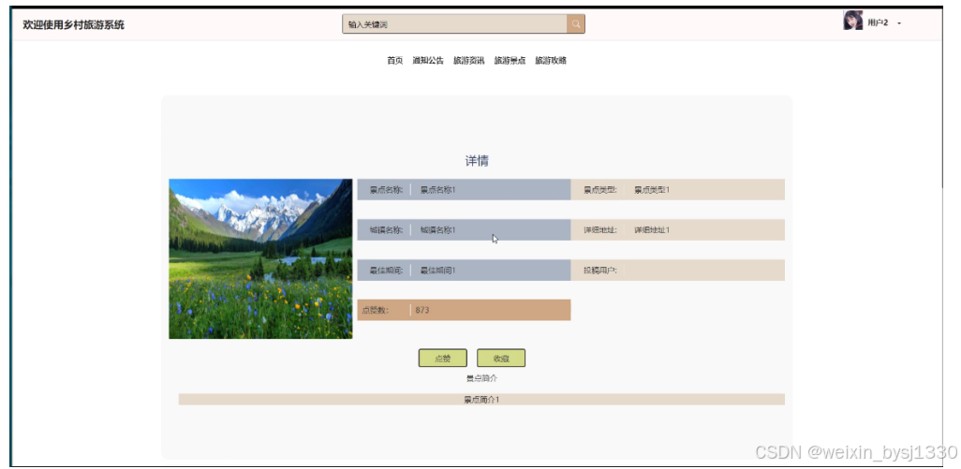Screen dimensions: 961x469
Task: Click the page vertical scrollbar
Action: pyautogui.click(x=944, y=98)
